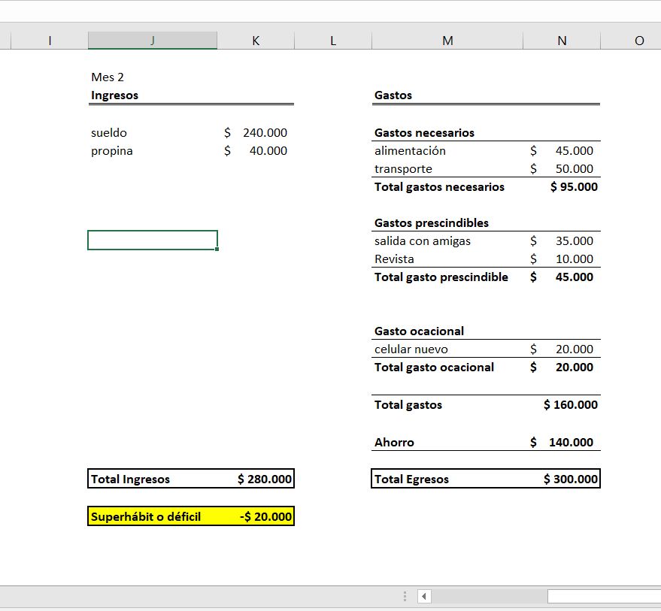The width and height of the screenshot is (661, 611).
Task: Select column K header
Action: tap(256, 41)
